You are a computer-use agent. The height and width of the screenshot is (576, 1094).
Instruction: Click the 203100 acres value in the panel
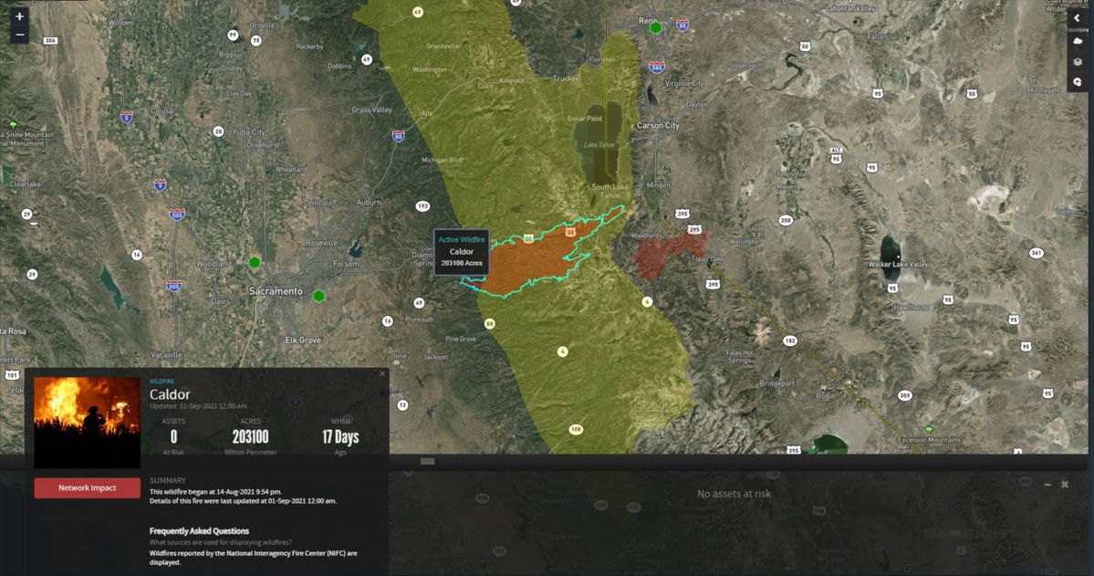pos(251,437)
